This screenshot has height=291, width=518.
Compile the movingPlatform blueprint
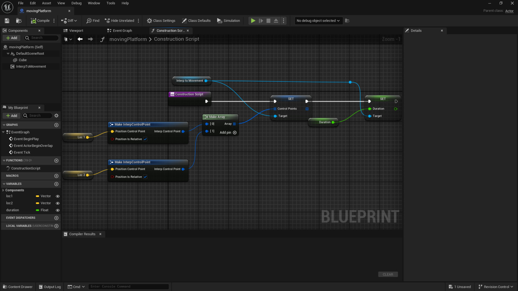40,21
